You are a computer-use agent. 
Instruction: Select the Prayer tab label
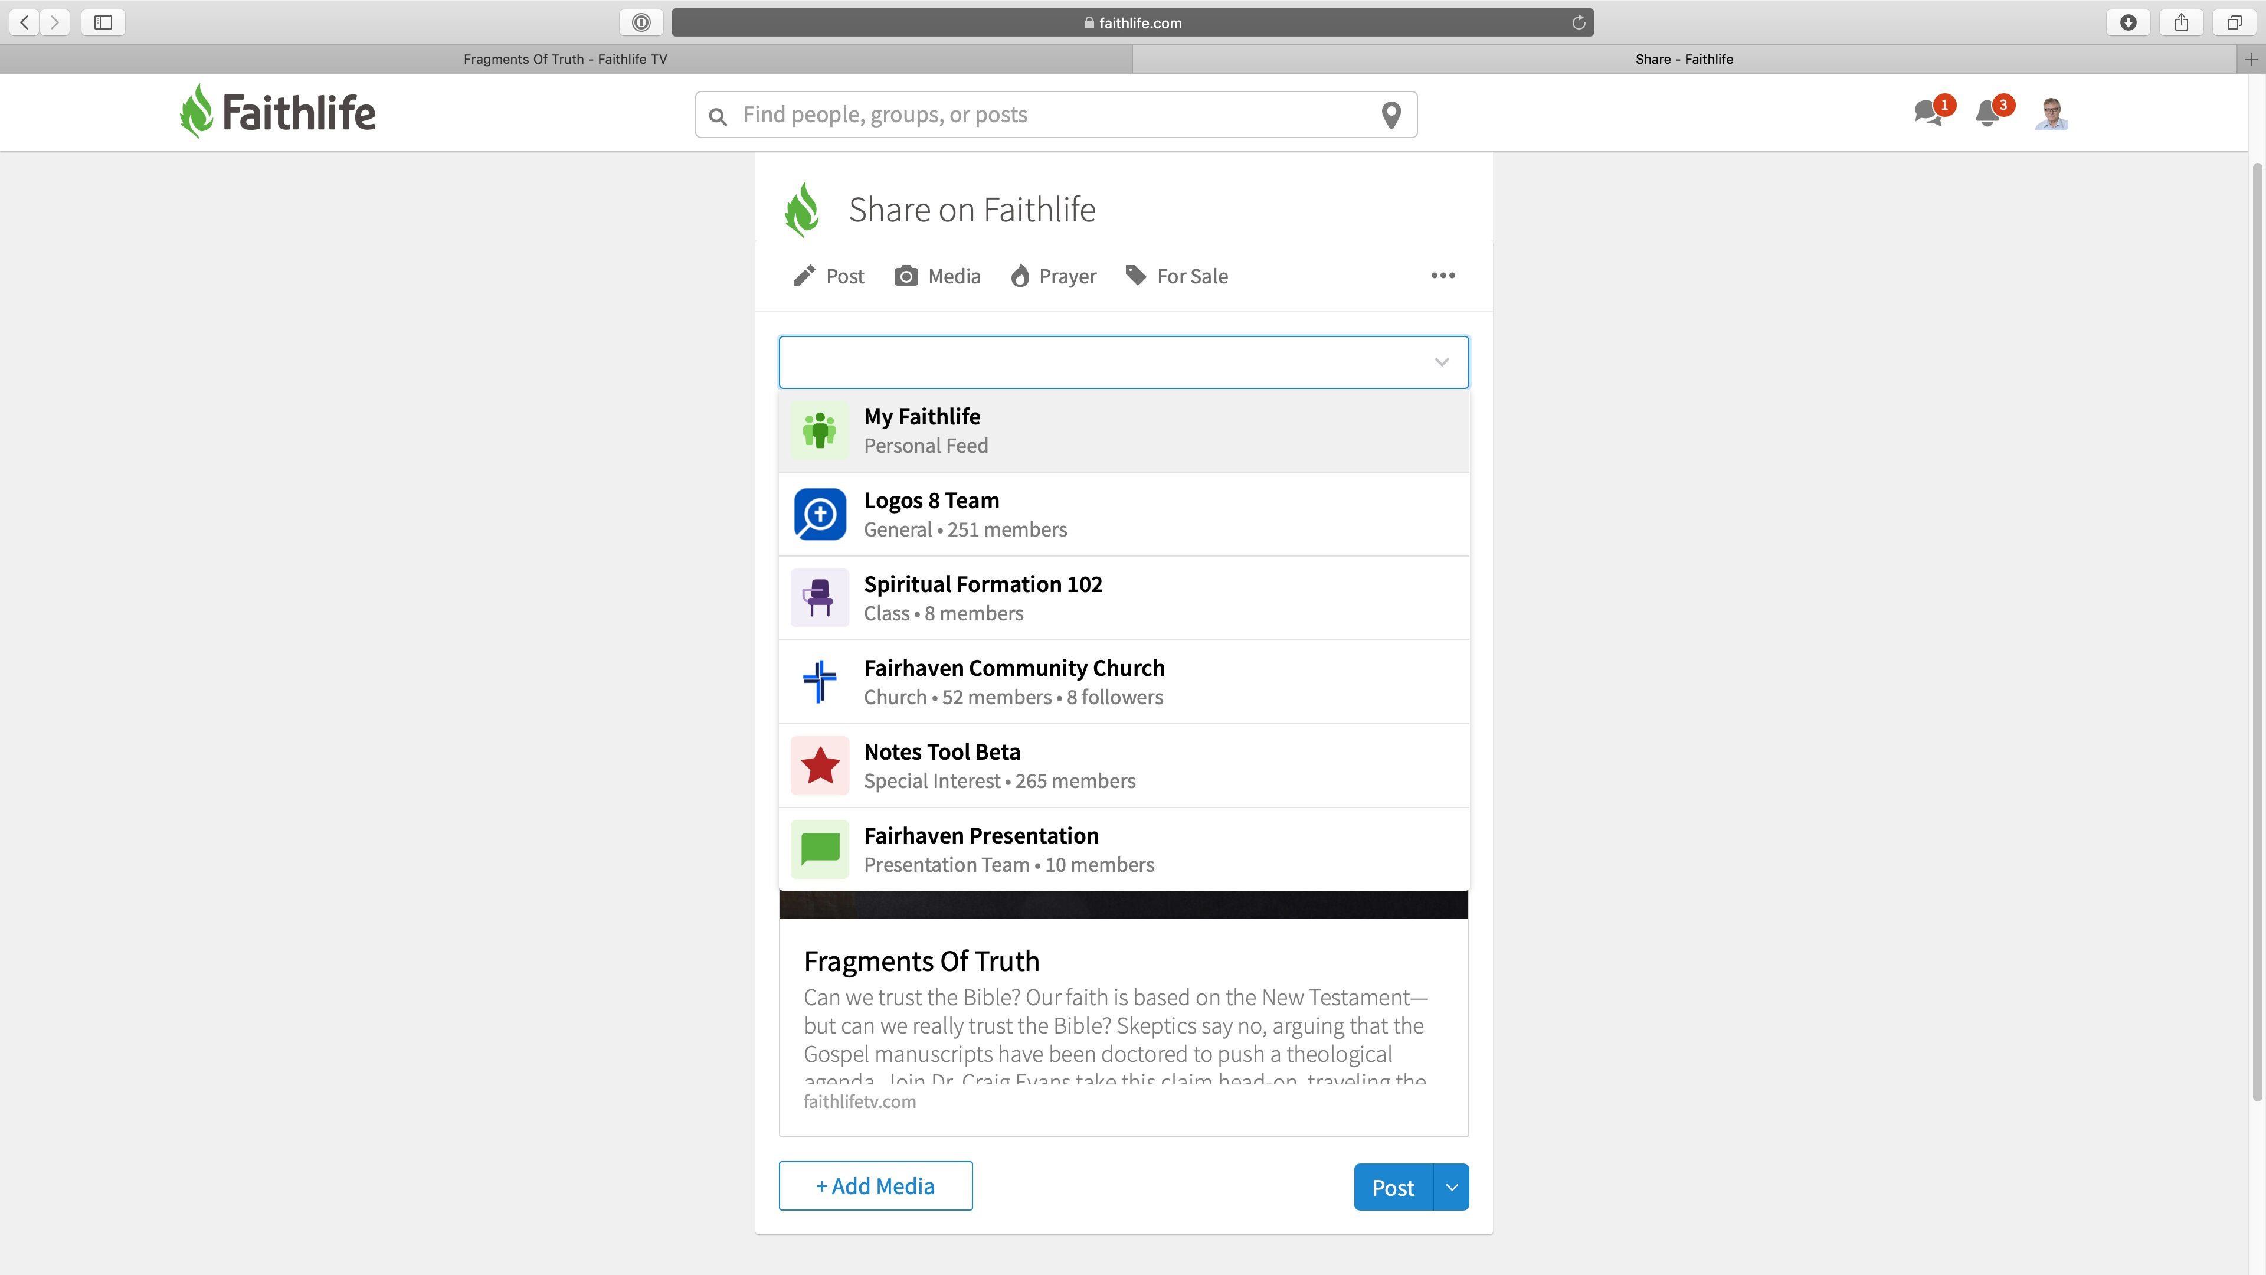coord(1067,276)
